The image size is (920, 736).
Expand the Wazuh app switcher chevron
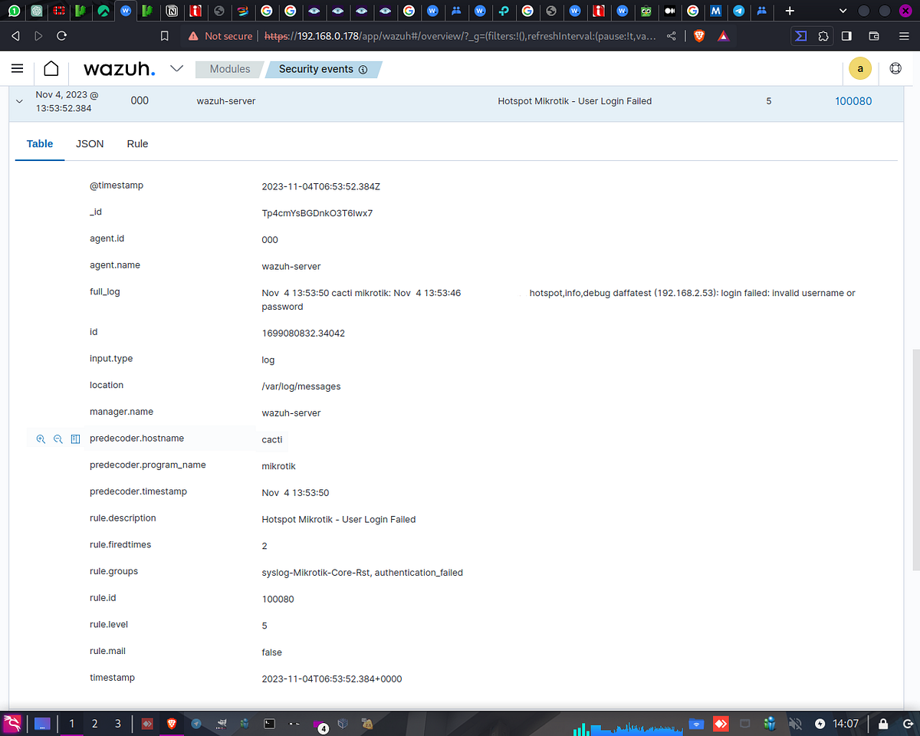177,68
